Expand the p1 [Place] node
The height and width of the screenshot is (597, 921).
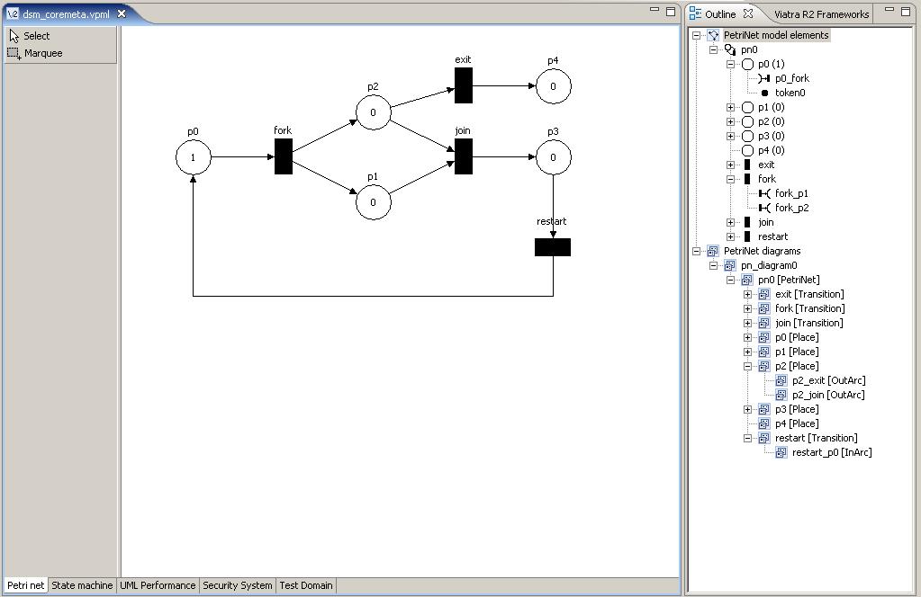(x=747, y=352)
